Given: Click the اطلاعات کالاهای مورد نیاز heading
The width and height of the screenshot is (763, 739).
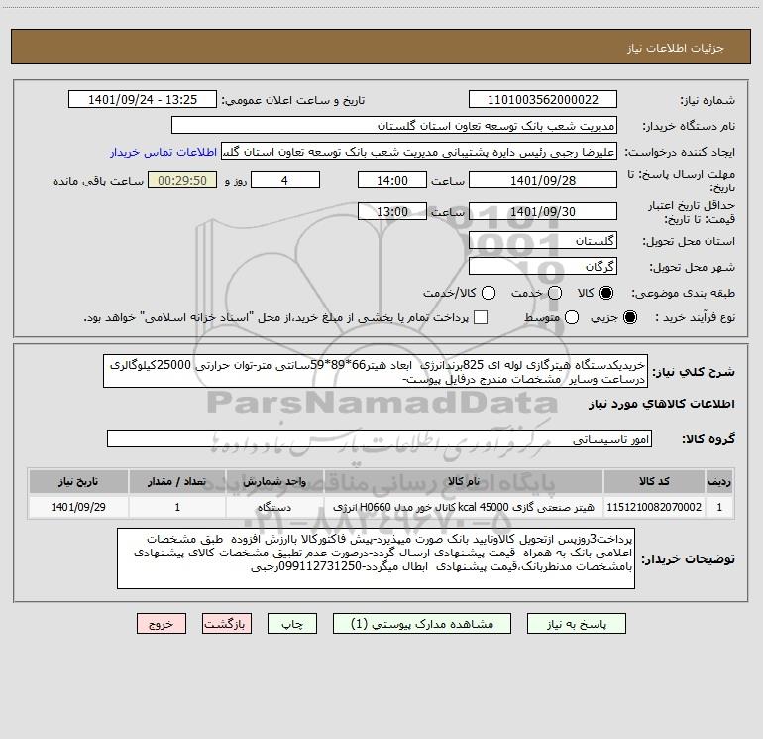Looking at the screenshot, I should coord(661,404).
